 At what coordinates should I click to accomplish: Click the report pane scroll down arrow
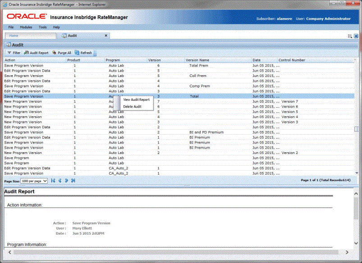pyautogui.click(x=356, y=243)
